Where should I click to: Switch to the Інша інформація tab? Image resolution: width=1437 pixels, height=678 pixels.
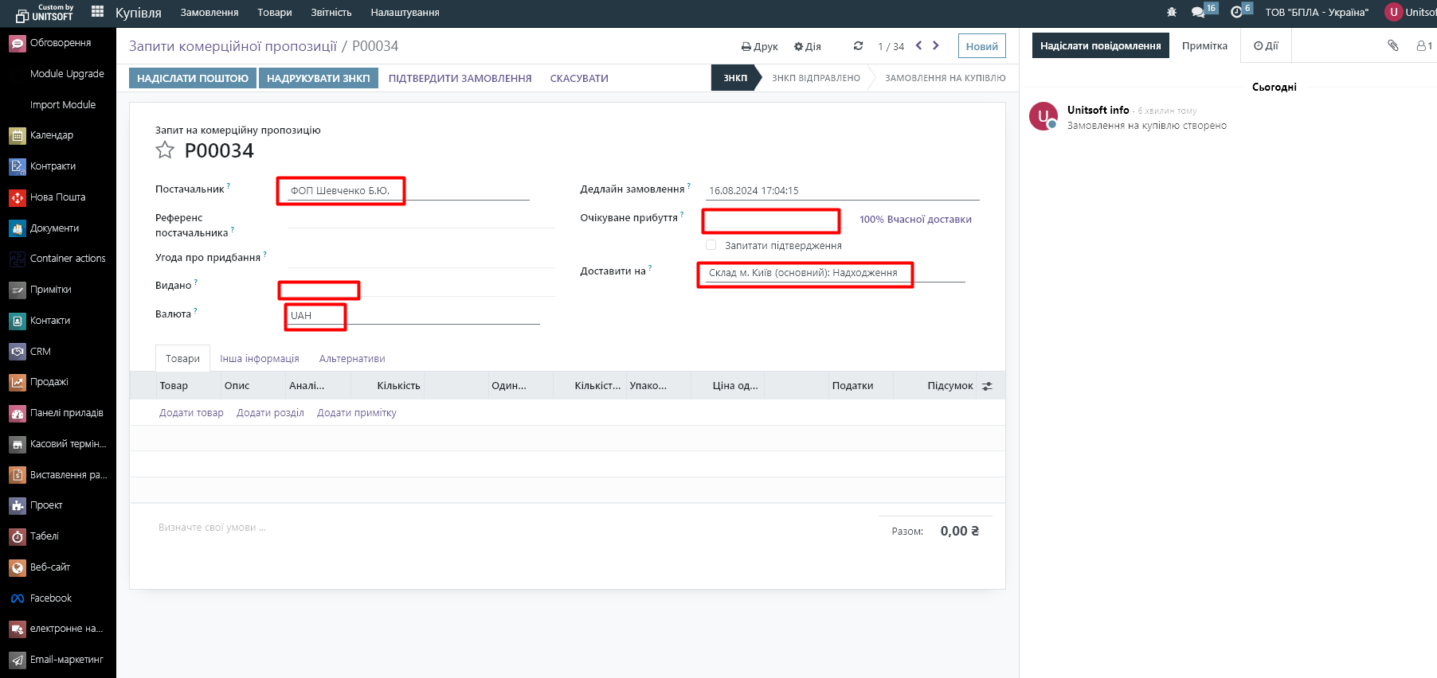(x=259, y=359)
